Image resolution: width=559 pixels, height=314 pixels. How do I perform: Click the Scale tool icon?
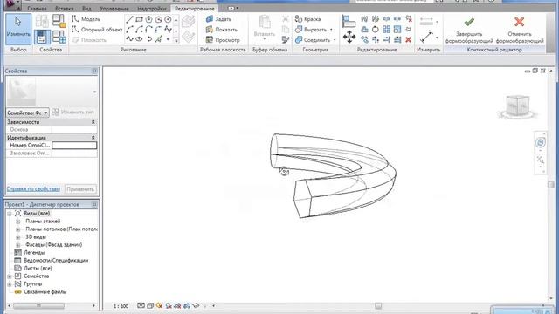(x=397, y=30)
